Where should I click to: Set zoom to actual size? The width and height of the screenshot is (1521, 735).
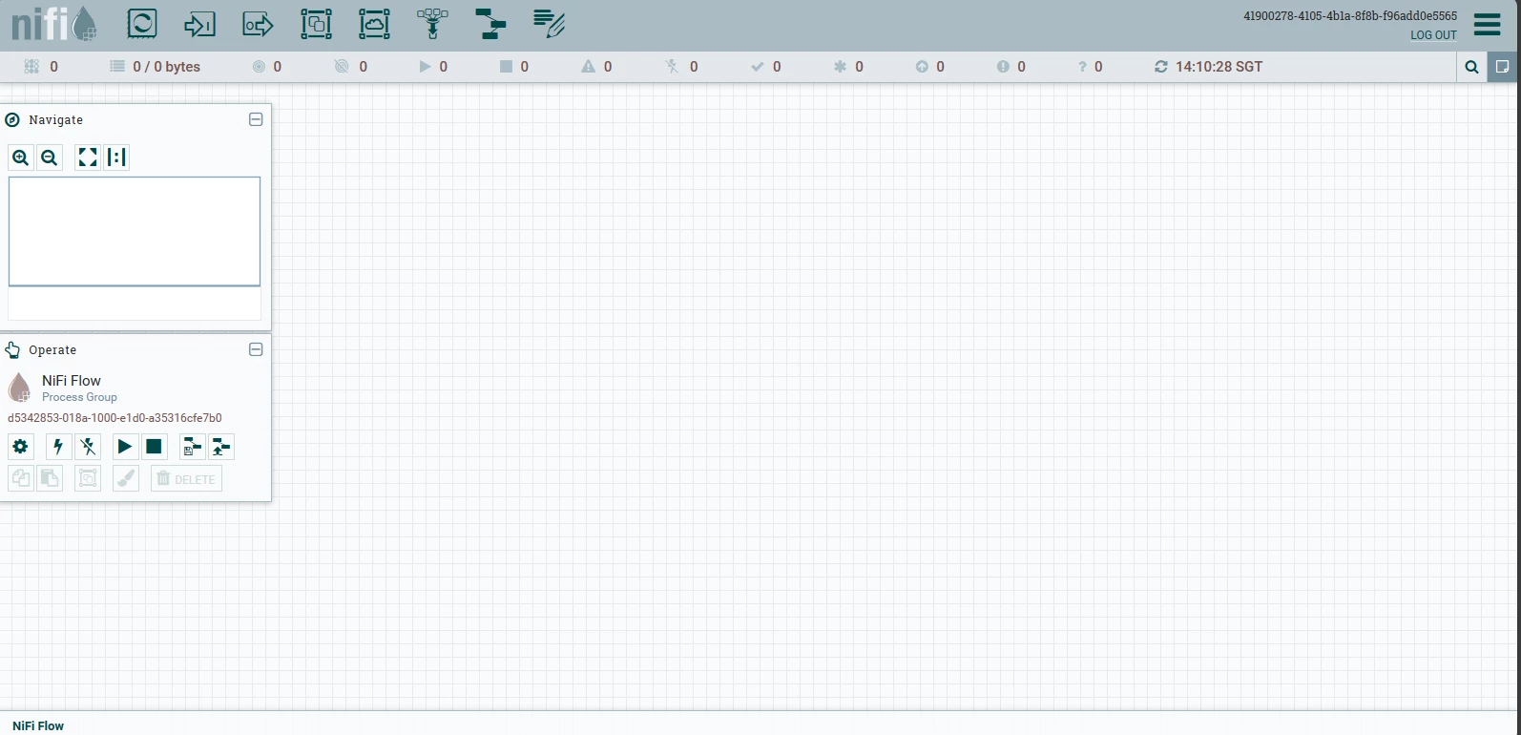pyautogui.click(x=116, y=157)
